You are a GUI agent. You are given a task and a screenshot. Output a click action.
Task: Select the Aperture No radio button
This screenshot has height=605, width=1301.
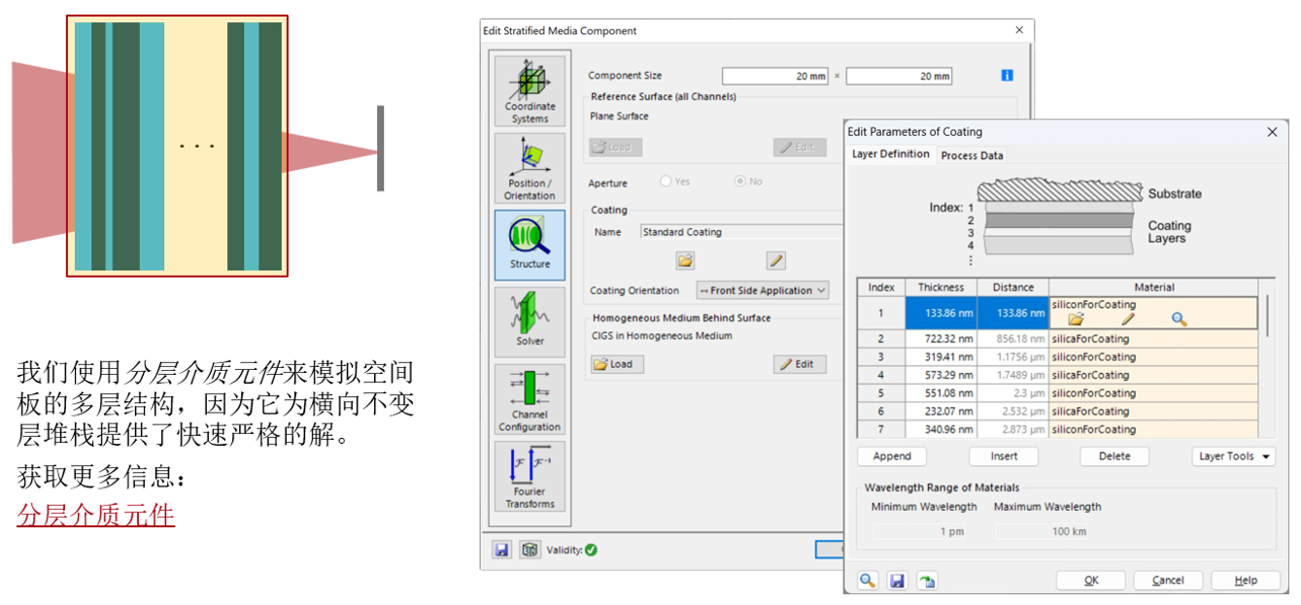click(x=740, y=182)
